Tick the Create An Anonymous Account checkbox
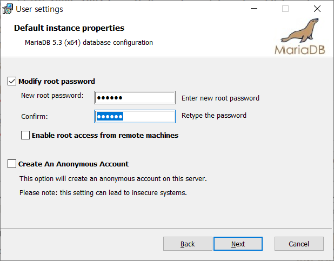 pos(12,164)
